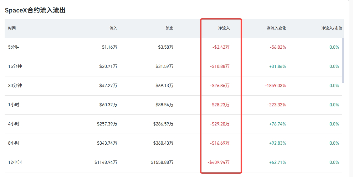This screenshot has width=353, height=177.
Task: Select the SpaceX合约流入流出 heading
Action: [x=35, y=10]
